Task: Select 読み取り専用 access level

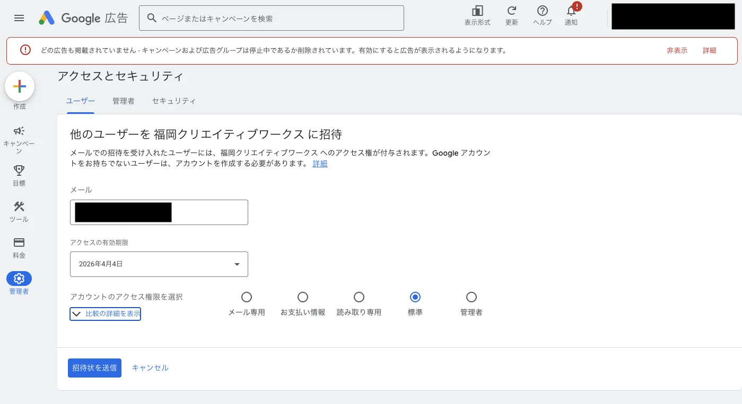Action: [359, 297]
